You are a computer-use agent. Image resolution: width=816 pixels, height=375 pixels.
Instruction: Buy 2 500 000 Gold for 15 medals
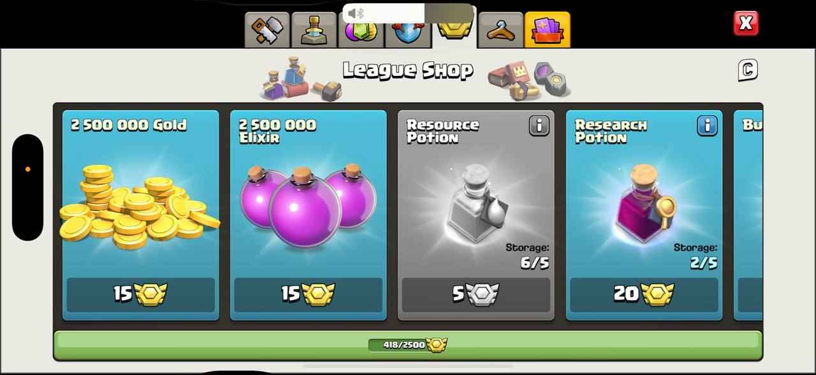140,294
